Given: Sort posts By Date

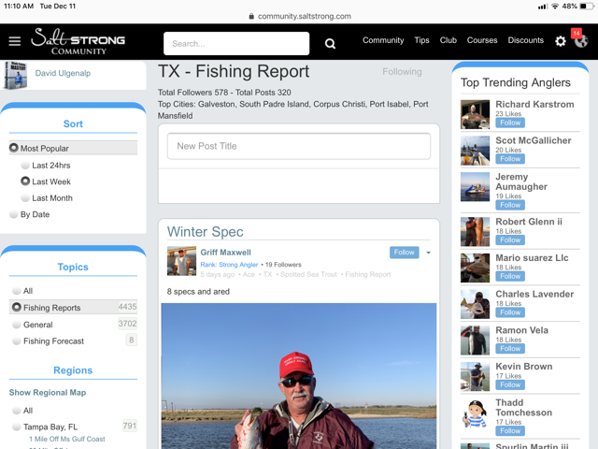Looking at the screenshot, I should (29, 214).
